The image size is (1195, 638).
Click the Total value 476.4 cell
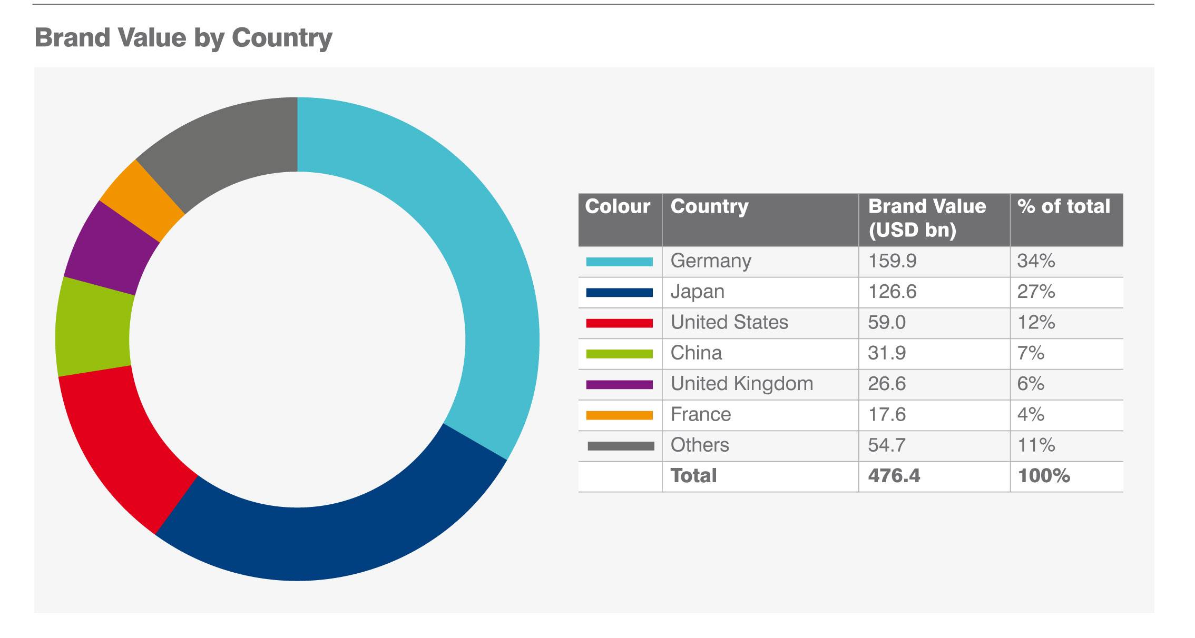[x=894, y=476]
